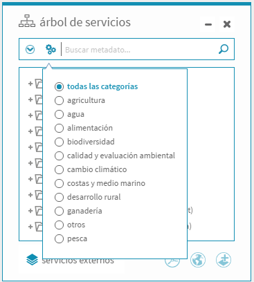Viewport: 254px width, 282px height.
Task: Expand the first folder in the tree
Action: [30, 84]
